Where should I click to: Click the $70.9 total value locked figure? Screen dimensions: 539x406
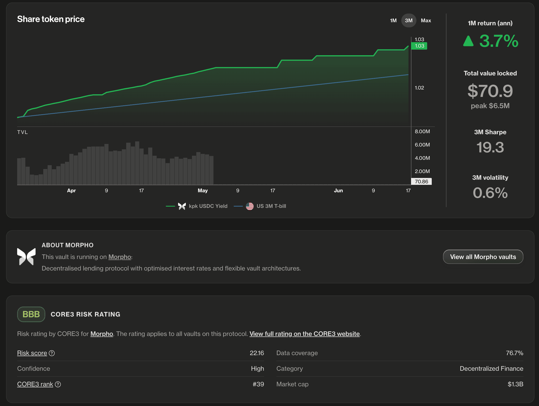click(x=490, y=91)
